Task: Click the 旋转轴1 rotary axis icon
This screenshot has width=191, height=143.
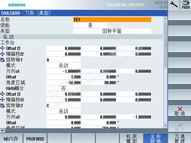Action: (2, 60)
